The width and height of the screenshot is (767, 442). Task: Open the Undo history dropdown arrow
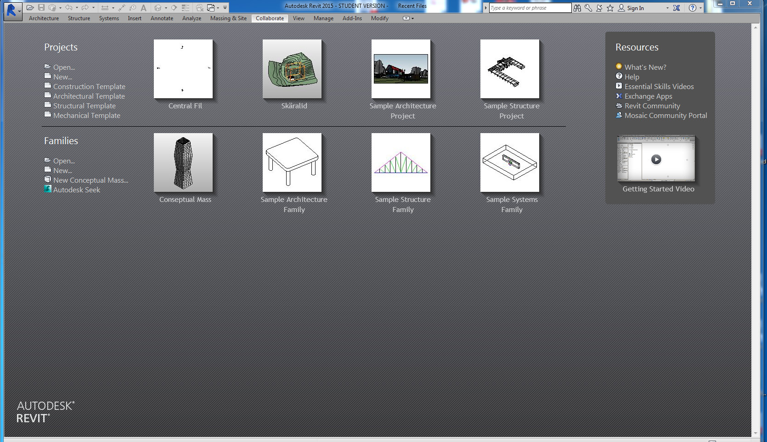(77, 8)
